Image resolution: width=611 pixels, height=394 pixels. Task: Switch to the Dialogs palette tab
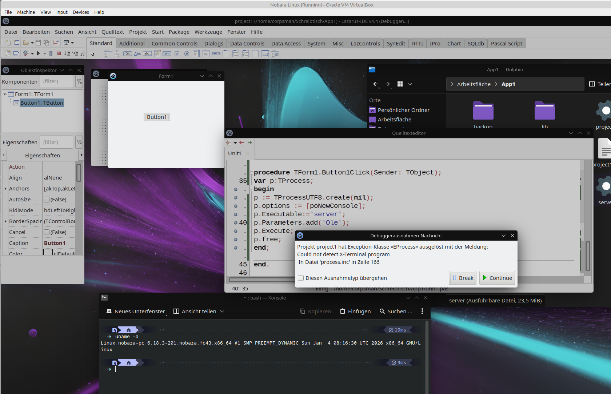pos(214,44)
